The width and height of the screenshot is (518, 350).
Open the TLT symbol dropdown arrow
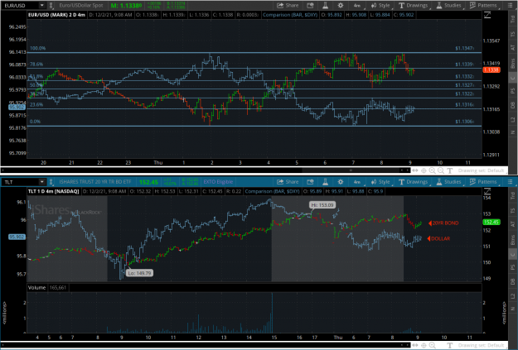point(42,182)
